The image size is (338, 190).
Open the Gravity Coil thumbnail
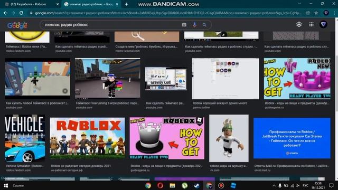[166, 79]
